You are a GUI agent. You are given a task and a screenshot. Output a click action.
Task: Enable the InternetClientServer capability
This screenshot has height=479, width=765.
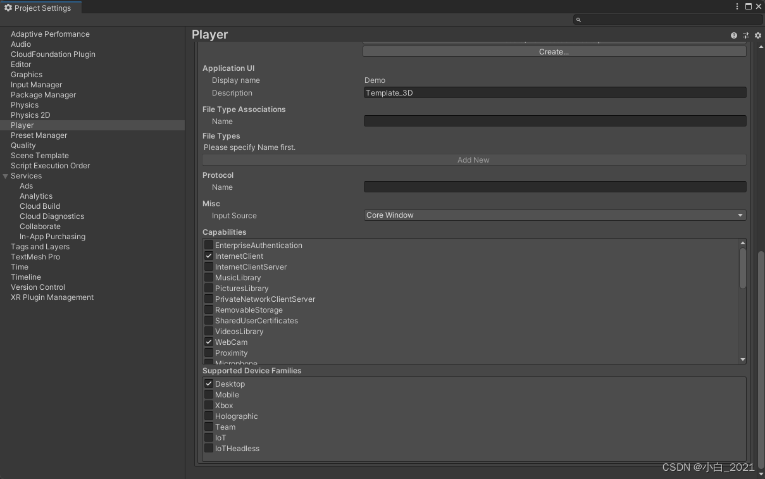coord(209,266)
